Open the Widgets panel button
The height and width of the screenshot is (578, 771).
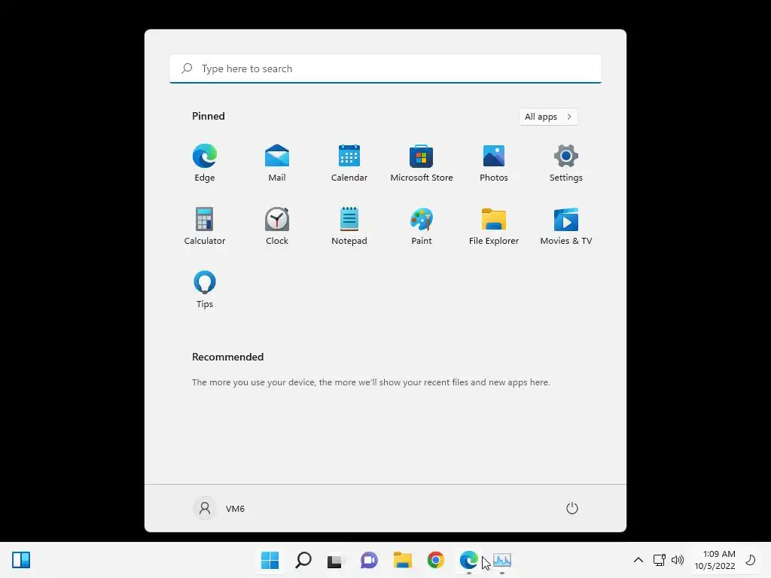tap(21, 560)
